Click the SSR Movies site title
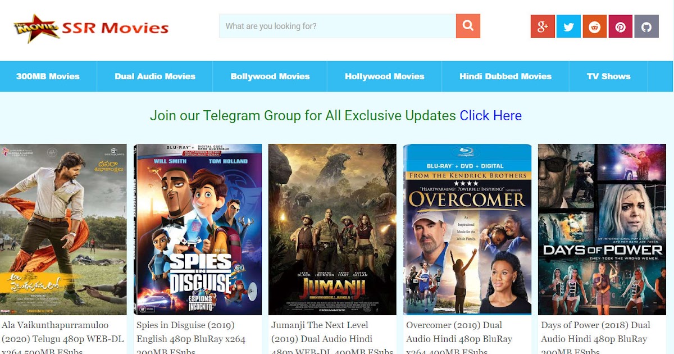This screenshot has width=674, height=354. (116, 28)
